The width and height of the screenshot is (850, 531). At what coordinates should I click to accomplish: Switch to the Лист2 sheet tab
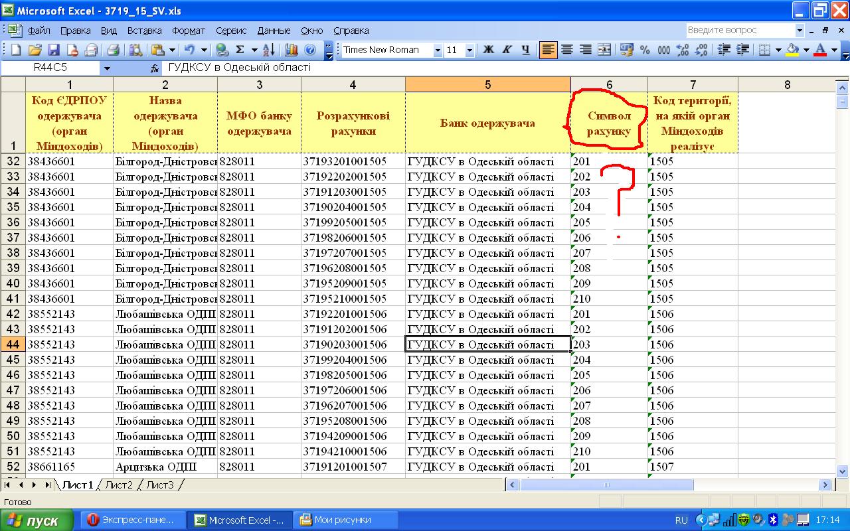(119, 485)
